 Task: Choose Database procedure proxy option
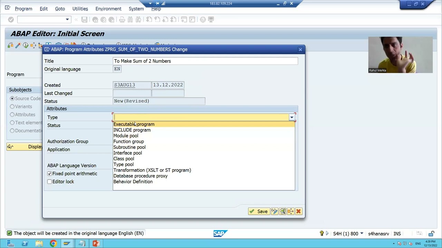[x=204, y=176]
